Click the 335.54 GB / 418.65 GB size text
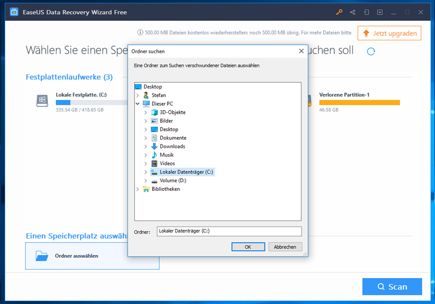 80,110
